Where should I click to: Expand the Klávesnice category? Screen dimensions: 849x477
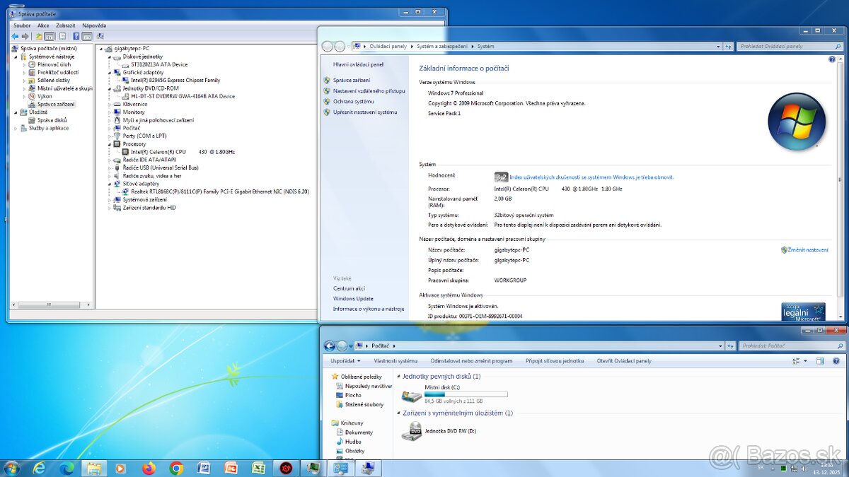click(110, 104)
